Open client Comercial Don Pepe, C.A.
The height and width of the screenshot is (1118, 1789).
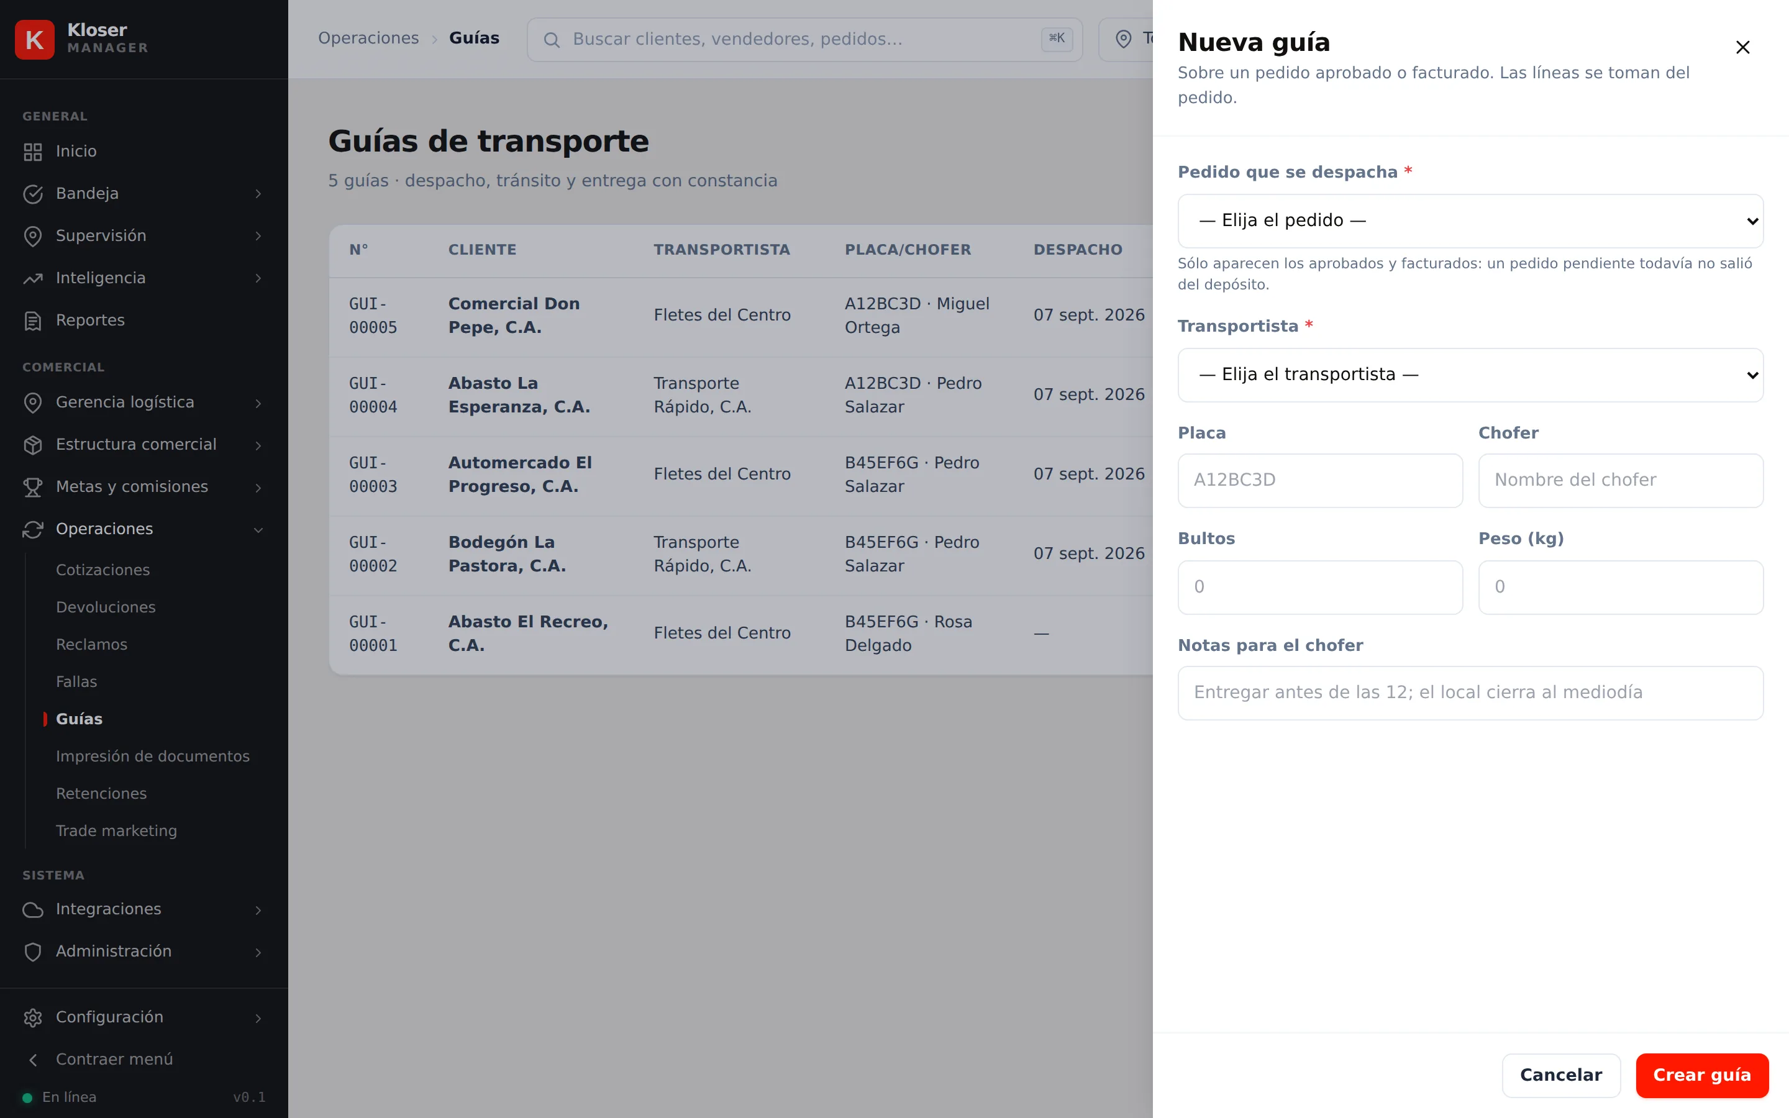click(x=514, y=315)
